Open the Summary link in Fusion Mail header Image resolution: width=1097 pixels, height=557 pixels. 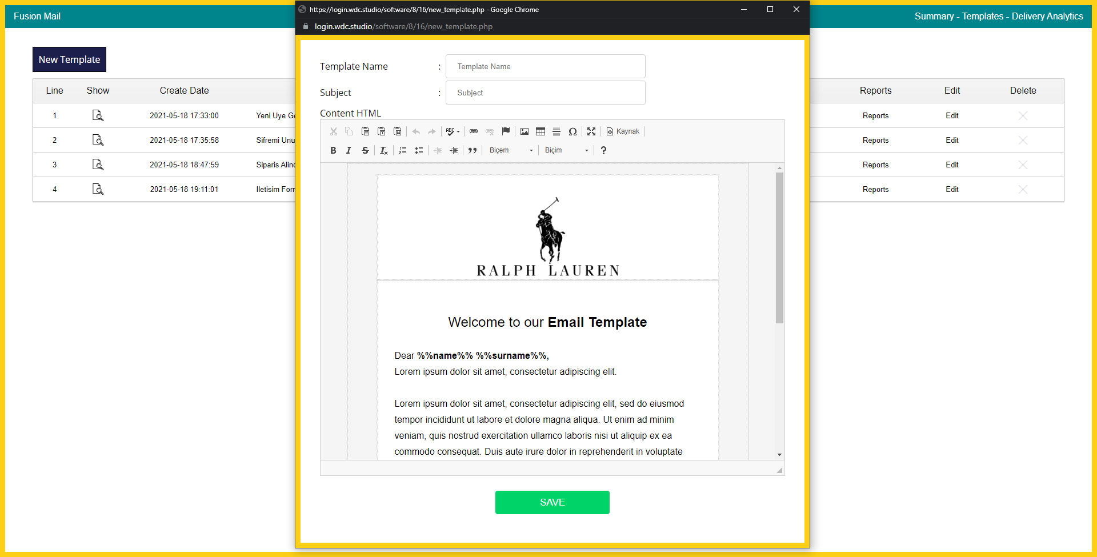[x=934, y=16]
